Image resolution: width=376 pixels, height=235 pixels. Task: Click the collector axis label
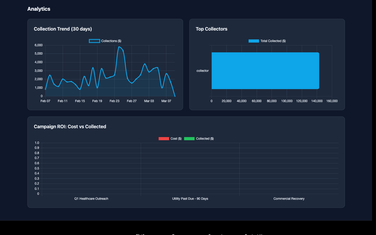[x=203, y=71]
